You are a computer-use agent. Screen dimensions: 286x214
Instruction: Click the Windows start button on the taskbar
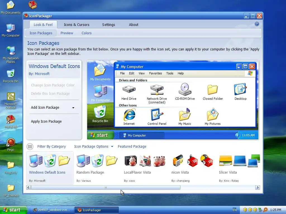(13, 210)
